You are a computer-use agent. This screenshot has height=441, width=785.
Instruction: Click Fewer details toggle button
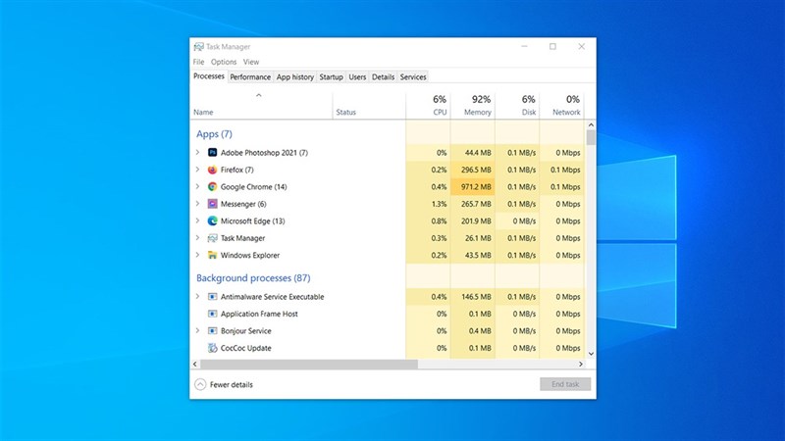tap(224, 384)
